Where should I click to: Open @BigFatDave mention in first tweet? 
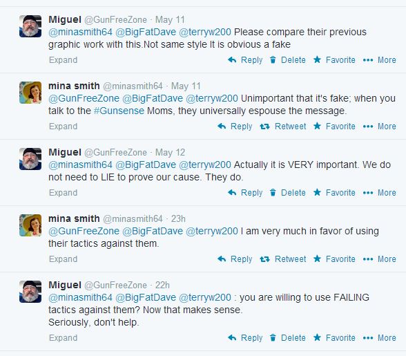[x=146, y=32]
